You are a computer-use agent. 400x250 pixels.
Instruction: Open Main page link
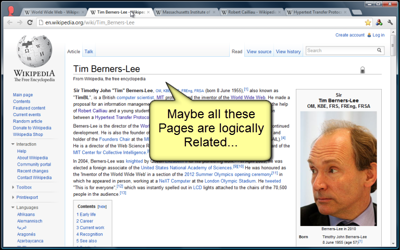(23, 95)
